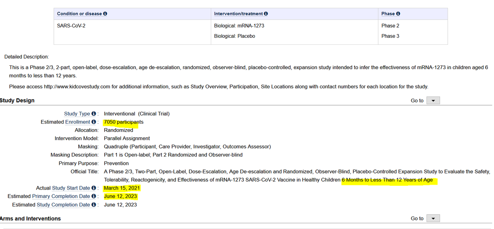Click the Intervention Model label
The width and height of the screenshot is (494, 229).
(77, 139)
